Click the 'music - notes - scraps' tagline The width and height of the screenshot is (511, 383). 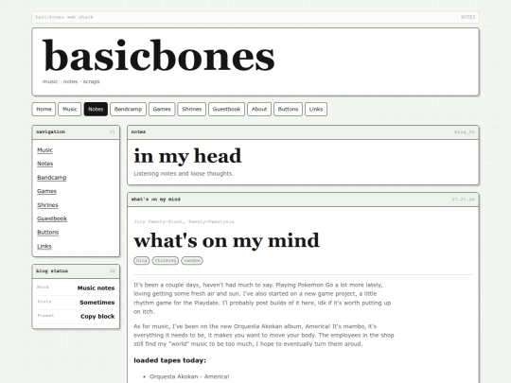71,81
